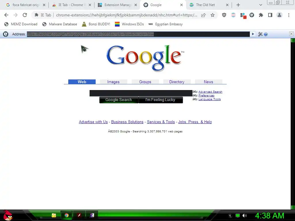Click the network monitor tray icon
The width and height of the screenshot is (295, 221).
(x=238, y=216)
